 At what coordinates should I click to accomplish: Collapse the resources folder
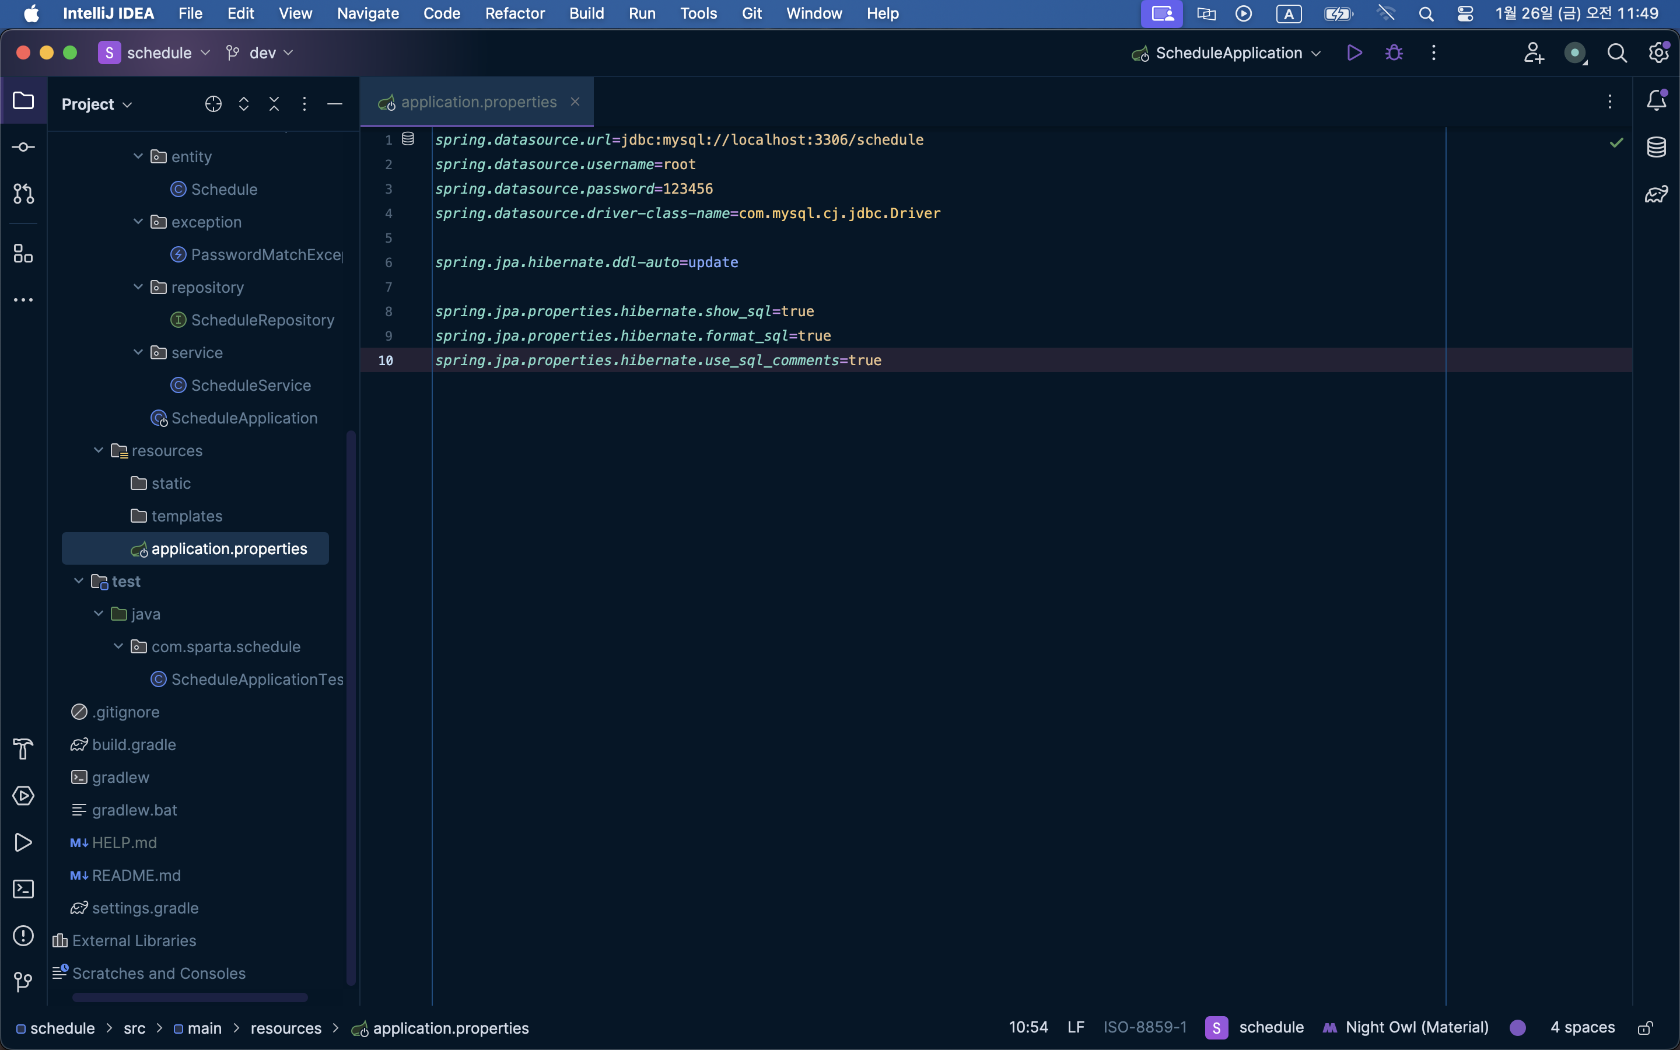click(99, 451)
